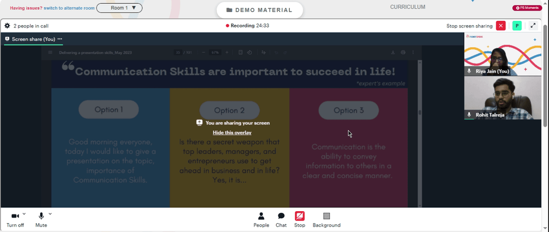Click the Option 1 button on slide
The width and height of the screenshot is (549, 232).
pos(109,110)
